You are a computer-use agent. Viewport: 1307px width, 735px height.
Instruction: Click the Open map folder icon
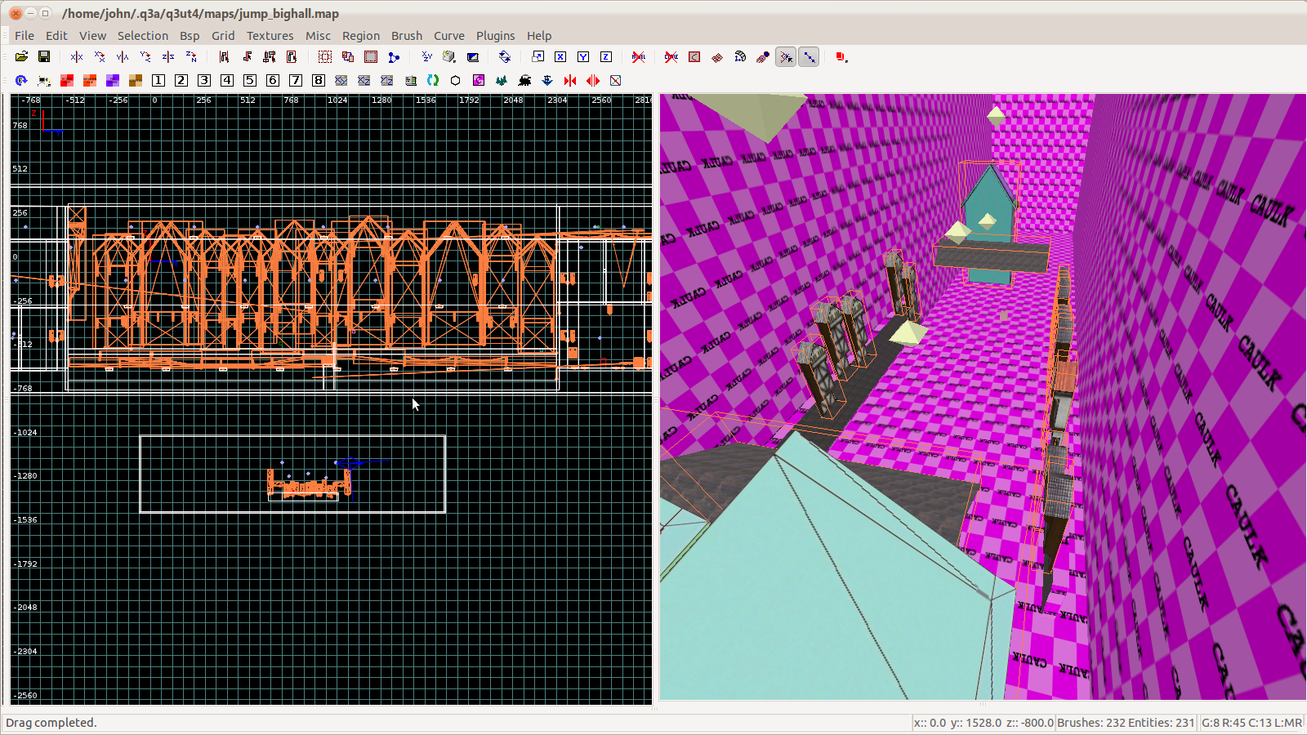[21, 57]
